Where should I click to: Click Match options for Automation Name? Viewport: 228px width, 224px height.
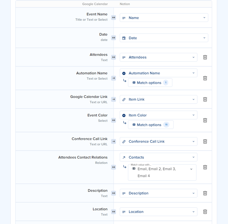coord(150,83)
